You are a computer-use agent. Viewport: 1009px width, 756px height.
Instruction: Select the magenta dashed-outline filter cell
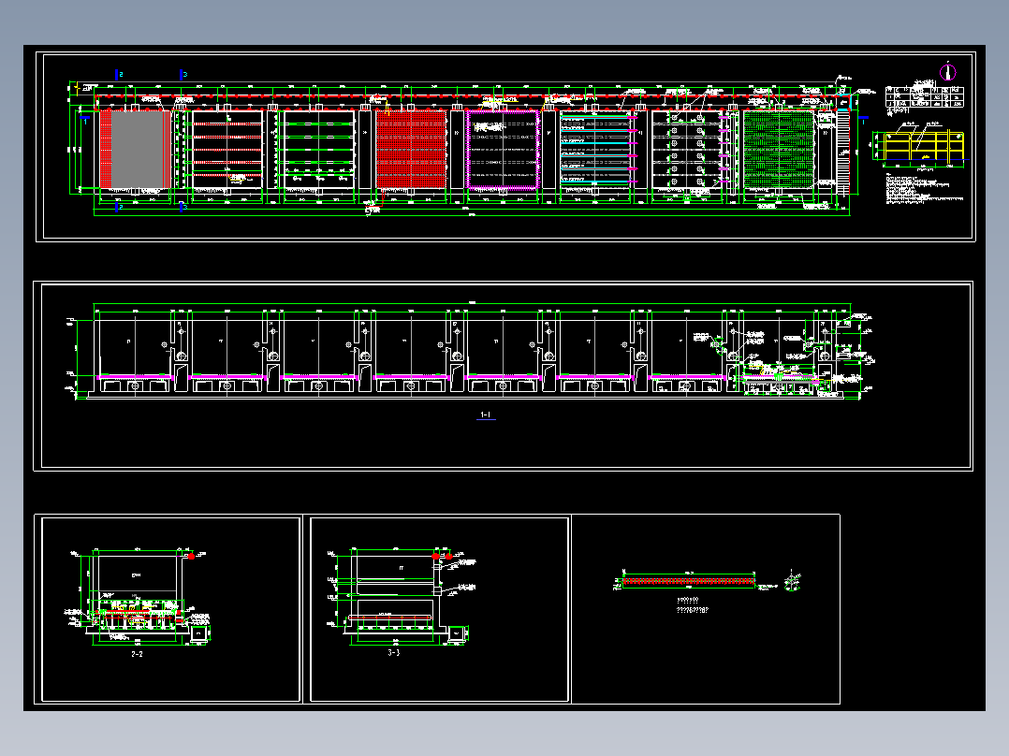coord(503,150)
